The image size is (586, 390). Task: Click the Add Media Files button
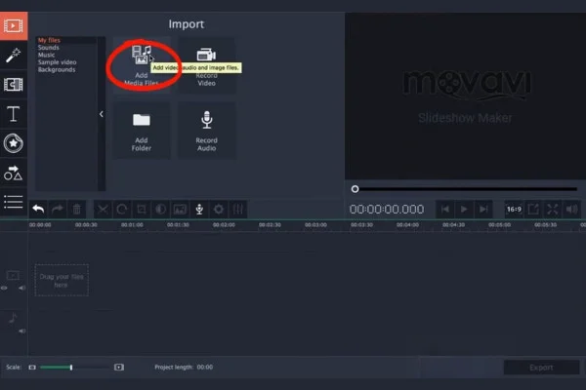pyautogui.click(x=142, y=65)
